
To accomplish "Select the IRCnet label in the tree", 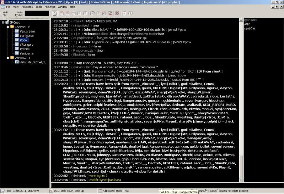I will click(15, 22).
